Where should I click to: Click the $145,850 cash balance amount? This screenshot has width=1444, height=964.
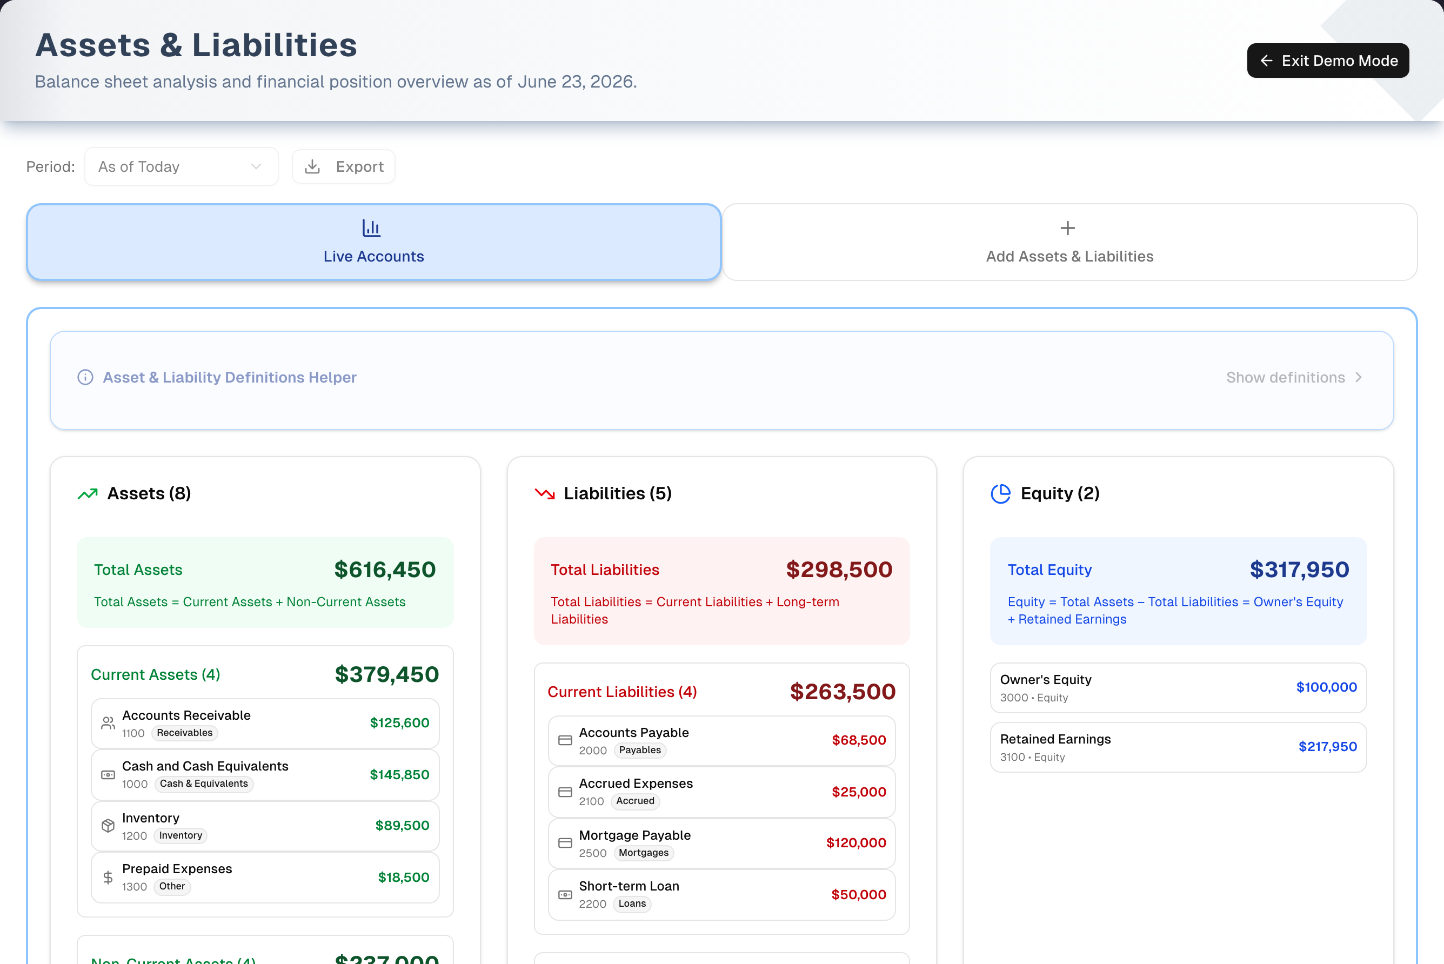click(x=399, y=775)
